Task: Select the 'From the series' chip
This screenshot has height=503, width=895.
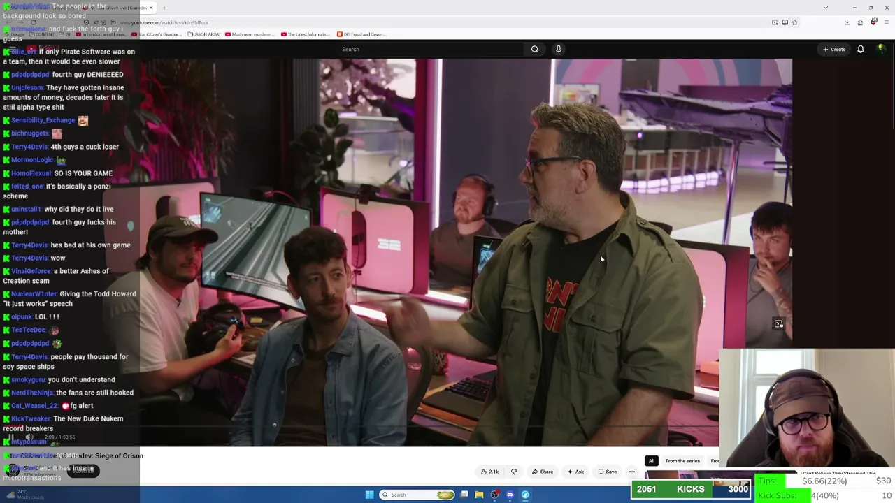Action: [682, 461]
